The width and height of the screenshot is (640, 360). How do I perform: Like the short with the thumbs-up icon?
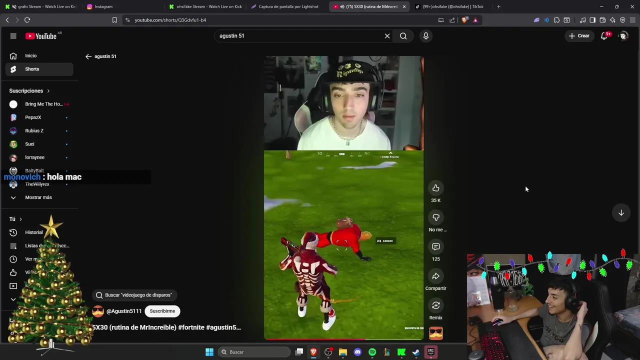click(436, 188)
